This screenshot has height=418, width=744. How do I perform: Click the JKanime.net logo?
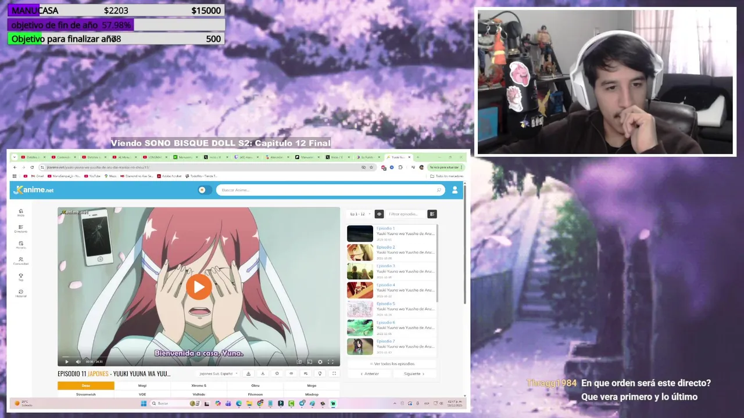(34, 190)
